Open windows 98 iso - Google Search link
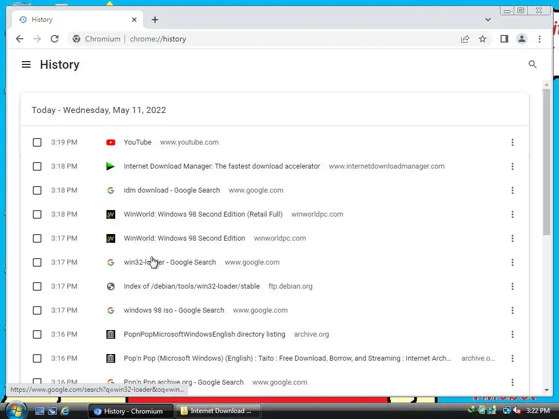This screenshot has height=419, width=559. coord(174,310)
